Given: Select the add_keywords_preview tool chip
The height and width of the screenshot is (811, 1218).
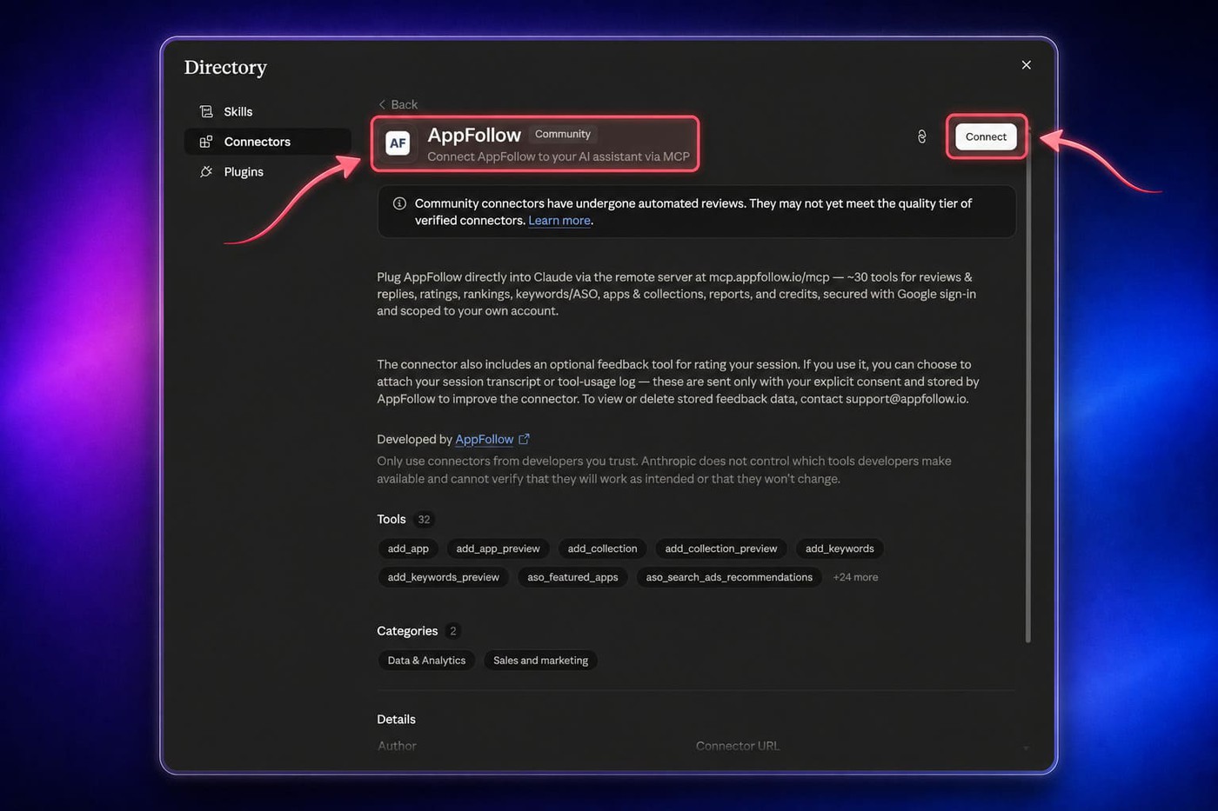Looking at the screenshot, I should [443, 577].
